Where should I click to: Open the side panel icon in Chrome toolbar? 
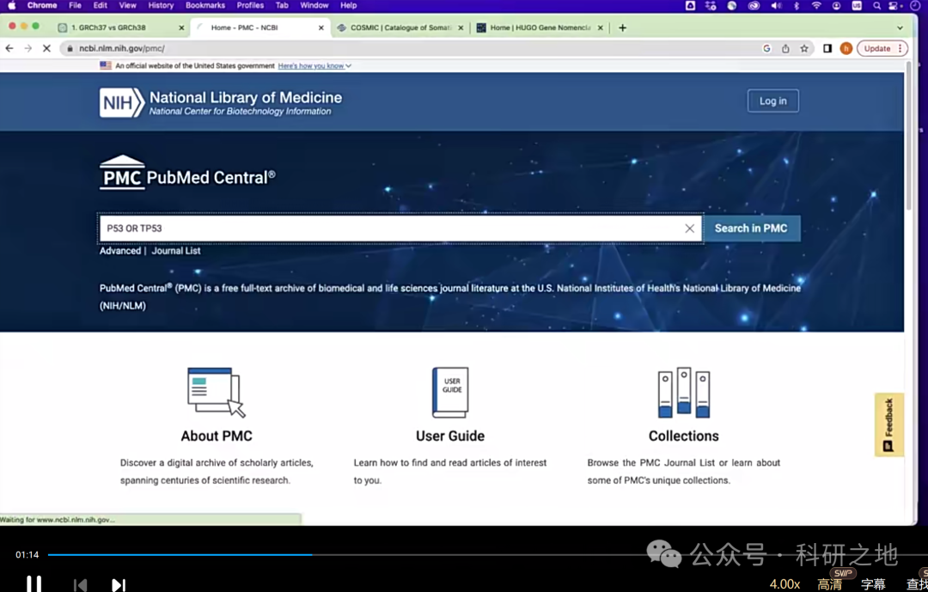click(827, 48)
